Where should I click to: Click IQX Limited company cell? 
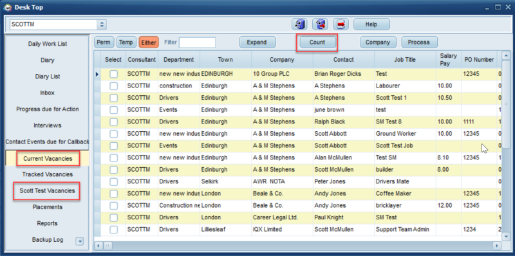click(282, 230)
